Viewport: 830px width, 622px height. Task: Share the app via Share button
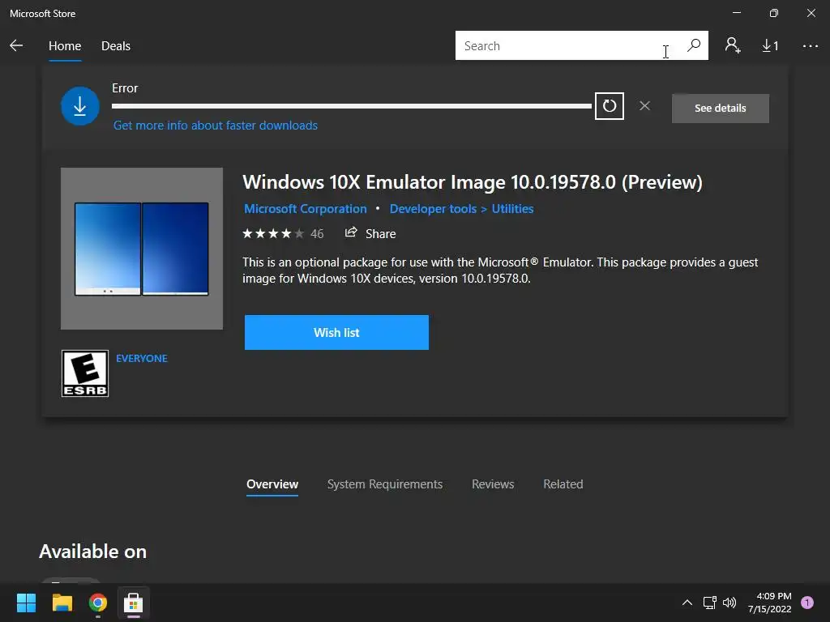pyautogui.click(x=370, y=233)
